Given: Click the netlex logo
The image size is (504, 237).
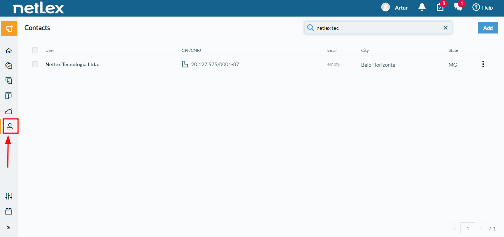Looking at the screenshot, I should (38, 8).
